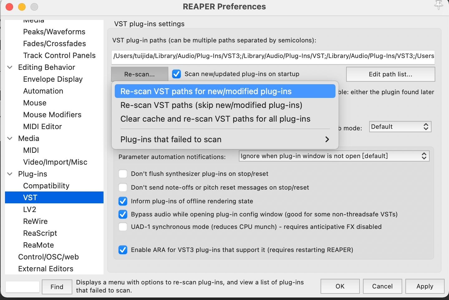Select ReaScript in the preferences tree
Screen dimensions: 449x300
pyautogui.click(x=40, y=233)
